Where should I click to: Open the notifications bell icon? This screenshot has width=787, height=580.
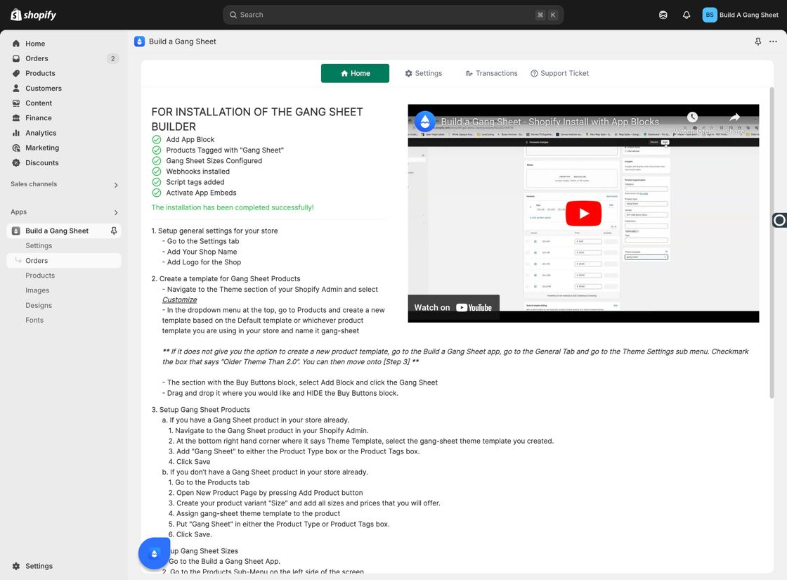click(686, 15)
